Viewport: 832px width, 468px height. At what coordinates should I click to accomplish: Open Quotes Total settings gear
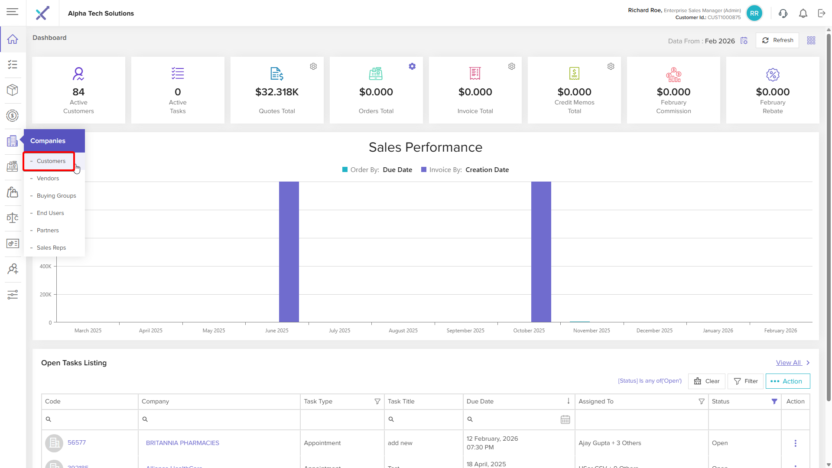point(313,66)
